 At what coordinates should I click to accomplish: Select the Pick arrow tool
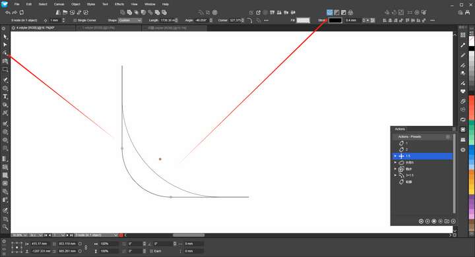(5, 37)
